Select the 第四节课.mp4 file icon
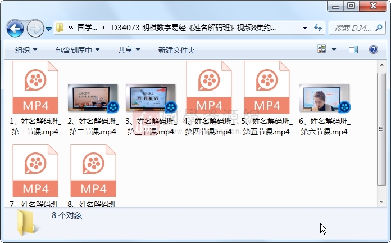 (x=209, y=87)
